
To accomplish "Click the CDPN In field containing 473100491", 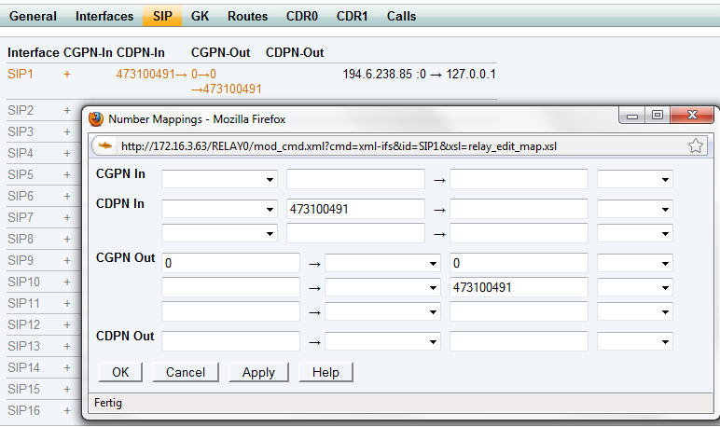I will tap(355, 209).
